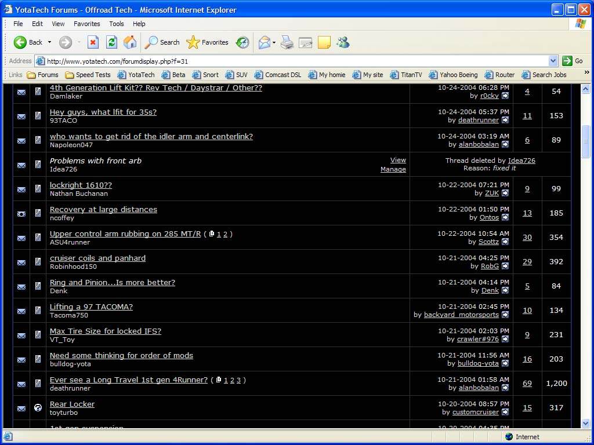
Task: Click the address bar URL field
Action: [292, 61]
